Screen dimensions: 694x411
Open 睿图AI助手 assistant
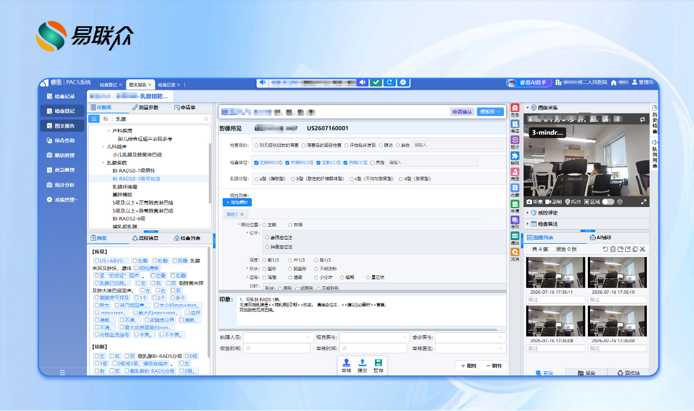tap(528, 82)
